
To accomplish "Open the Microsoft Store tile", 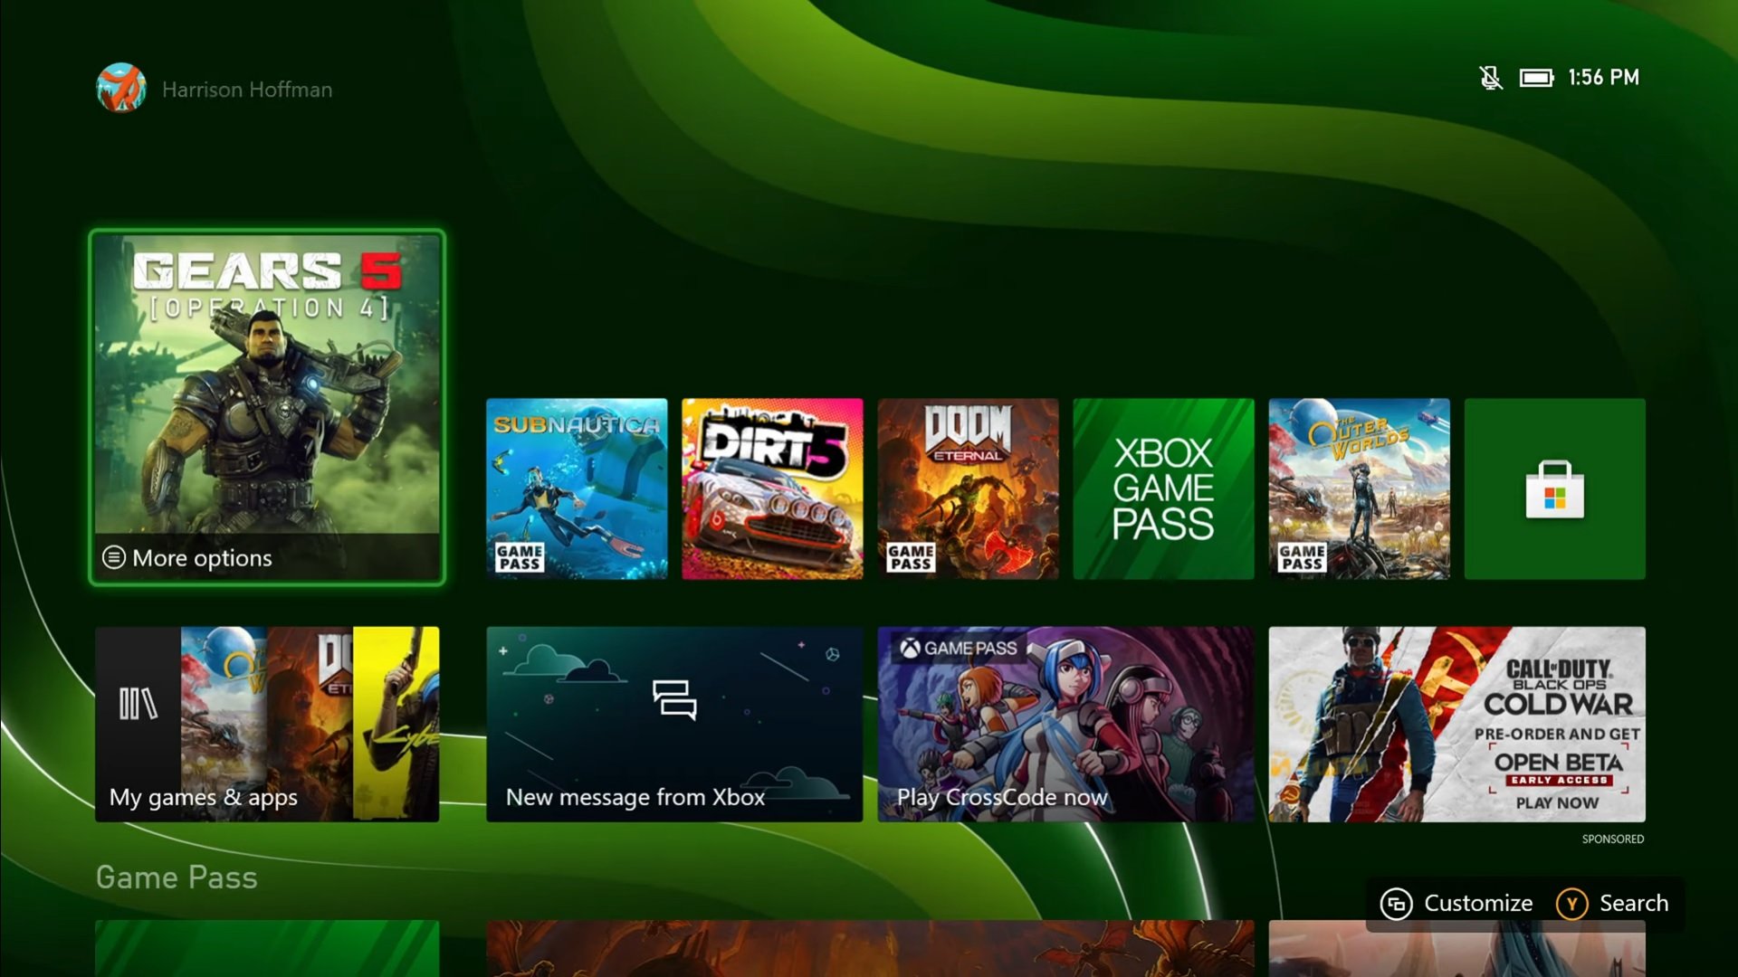I will point(1553,489).
